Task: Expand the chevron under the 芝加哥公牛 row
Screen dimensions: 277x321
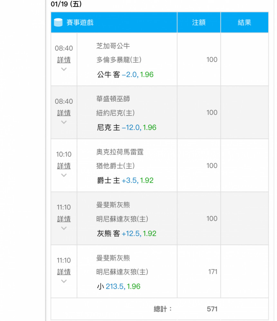Action: click(x=64, y=69)
